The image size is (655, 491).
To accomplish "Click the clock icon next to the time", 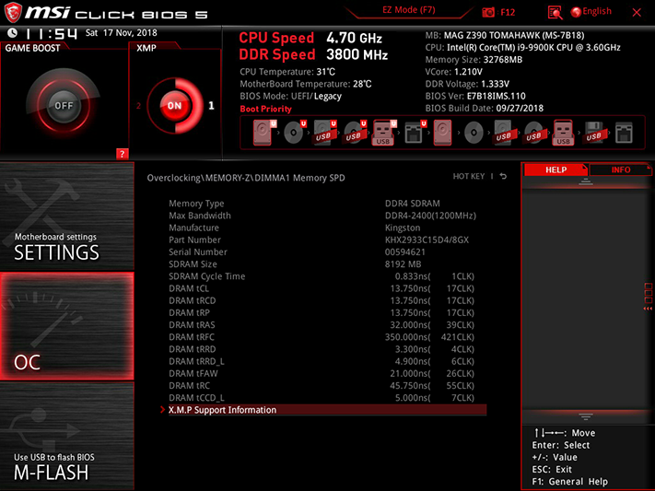I will [x=13, y=32].
